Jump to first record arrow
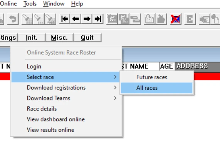Viewport: 220px width, 144px height. (65, 19)
